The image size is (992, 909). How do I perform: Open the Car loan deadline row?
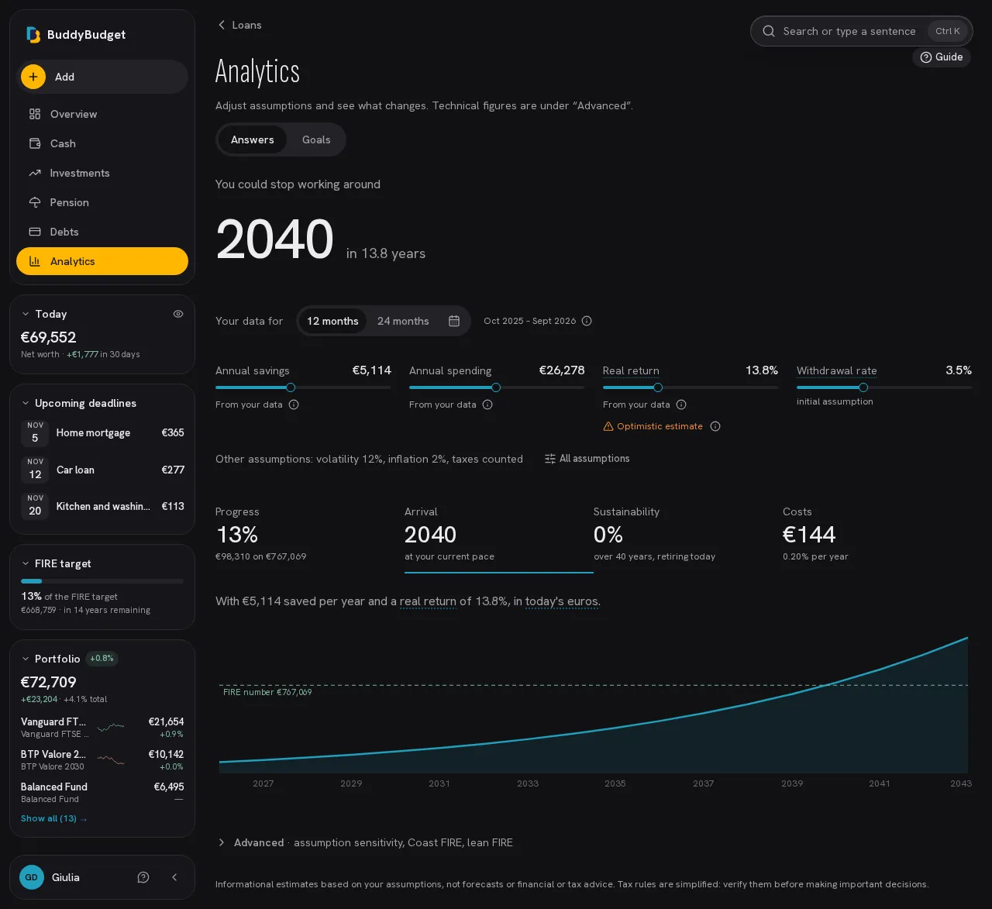pos(102,470)
